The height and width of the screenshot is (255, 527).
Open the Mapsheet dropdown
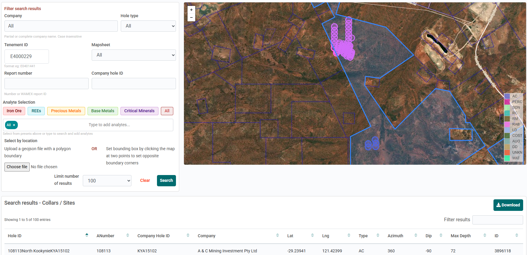point(134,55)
